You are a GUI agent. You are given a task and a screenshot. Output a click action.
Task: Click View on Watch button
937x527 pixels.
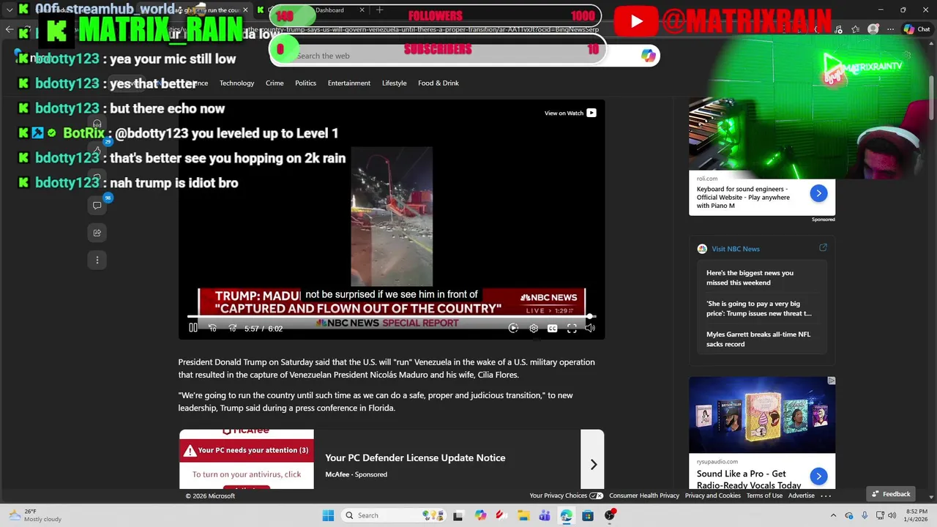(x=570, y=113)
